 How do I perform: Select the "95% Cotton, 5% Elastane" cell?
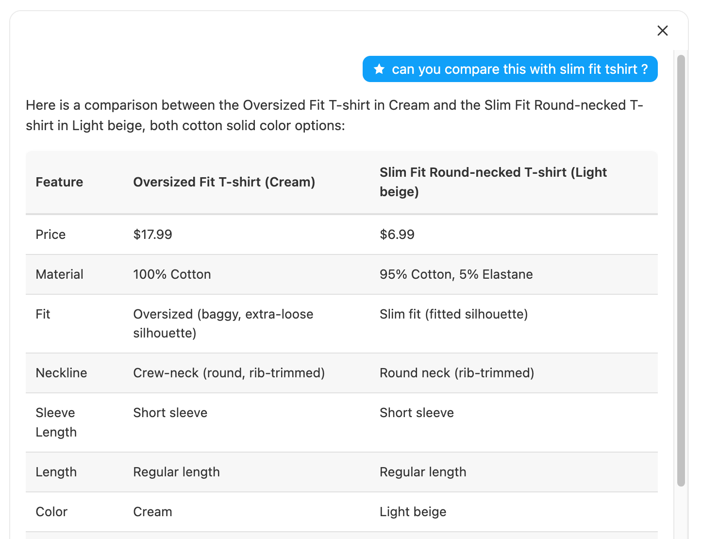coord(456,274)
